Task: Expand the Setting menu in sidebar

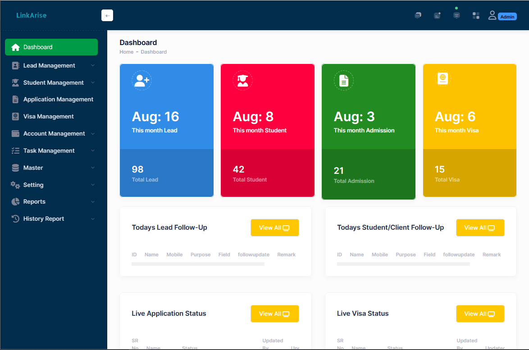Action: (x=92, y=185)
